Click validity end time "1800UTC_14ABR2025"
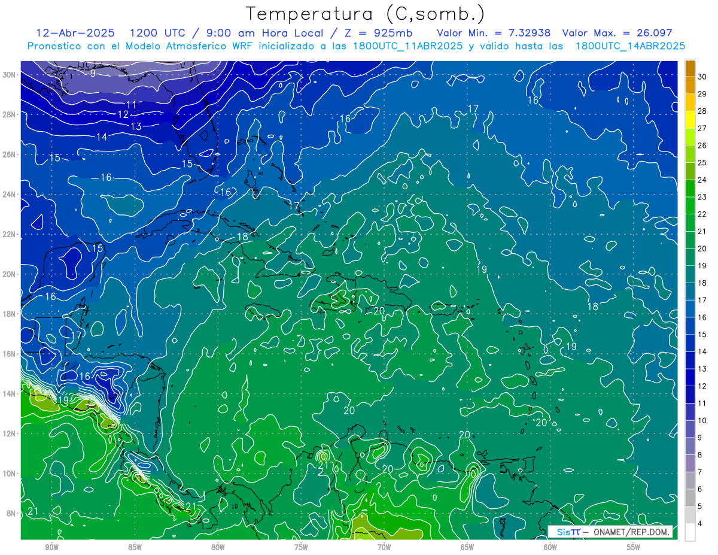Screen dimensions: 718x555 pyautogui.click(x=630, y=46)
